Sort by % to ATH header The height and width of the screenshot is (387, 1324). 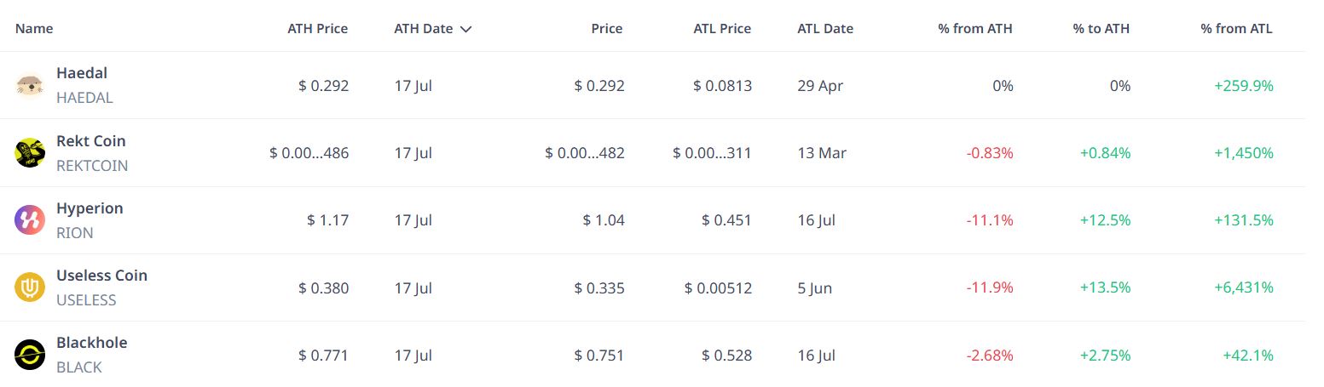pyautogui.click(x=1101, y=28)
